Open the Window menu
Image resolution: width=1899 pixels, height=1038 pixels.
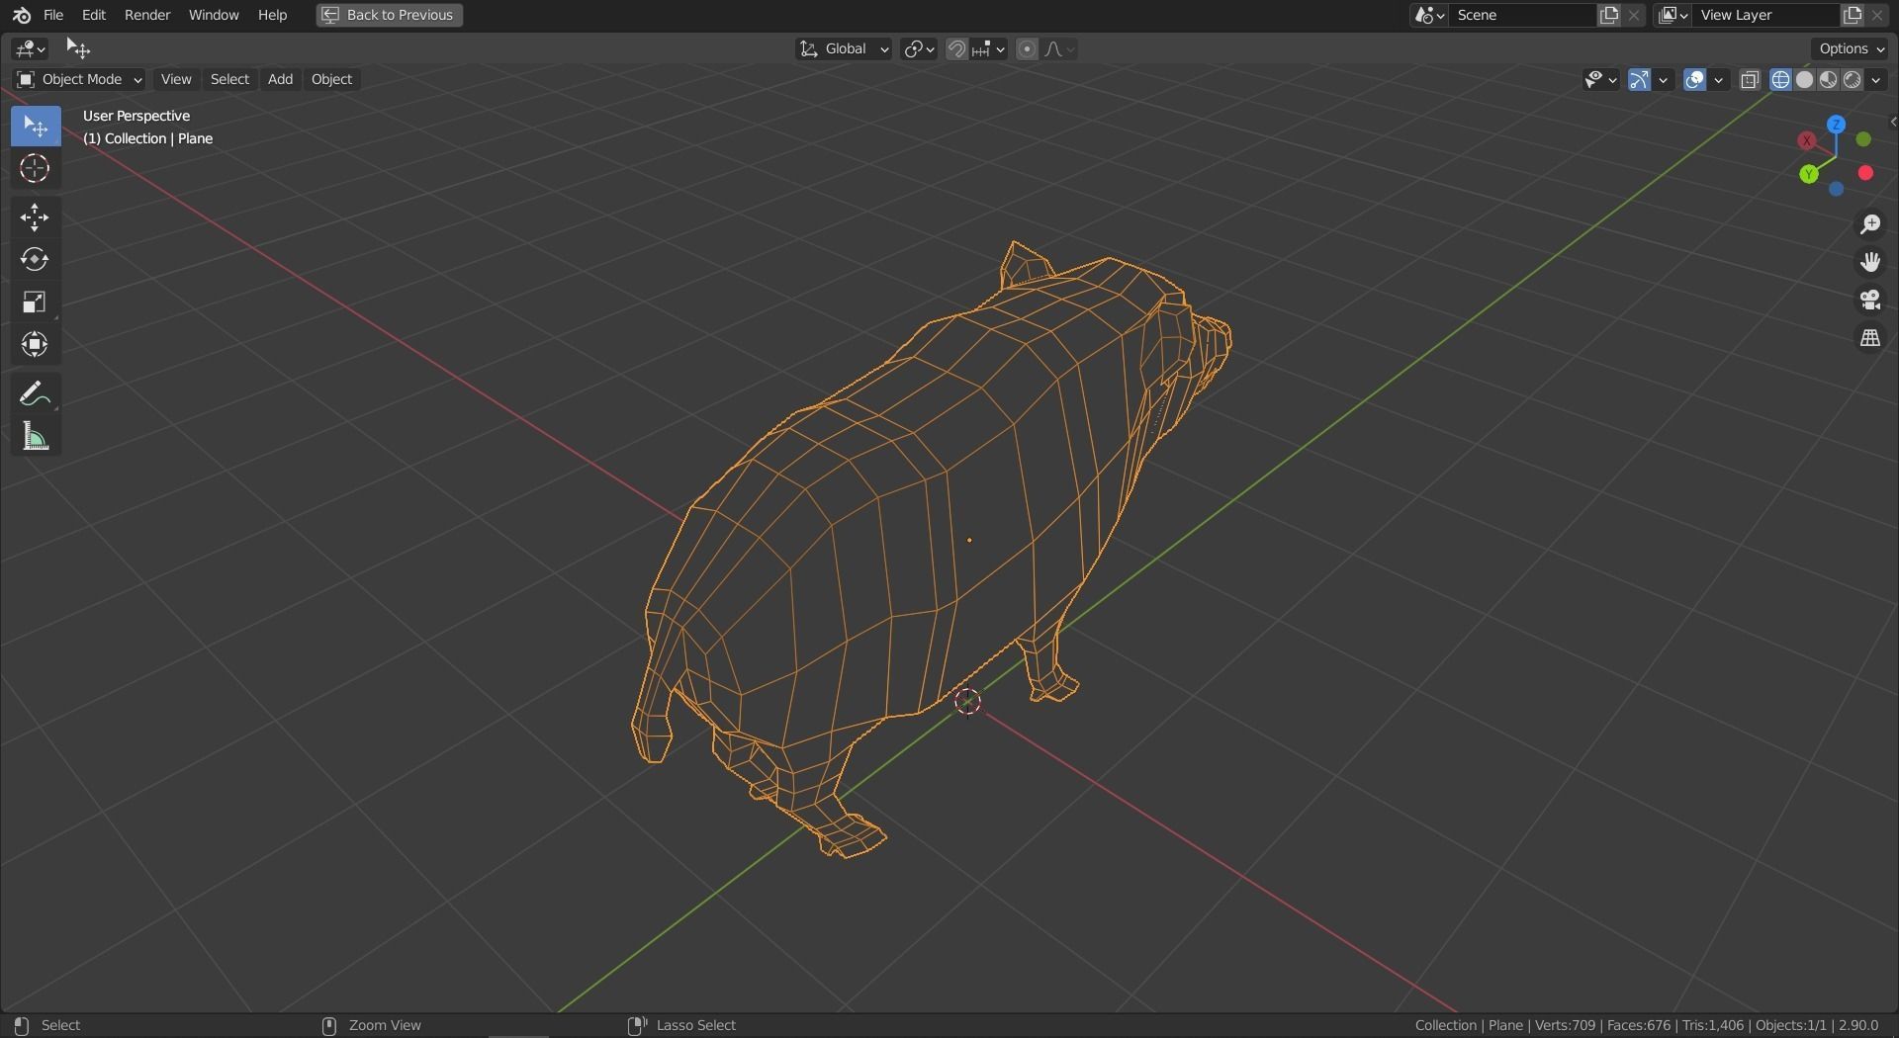[214, 15]
